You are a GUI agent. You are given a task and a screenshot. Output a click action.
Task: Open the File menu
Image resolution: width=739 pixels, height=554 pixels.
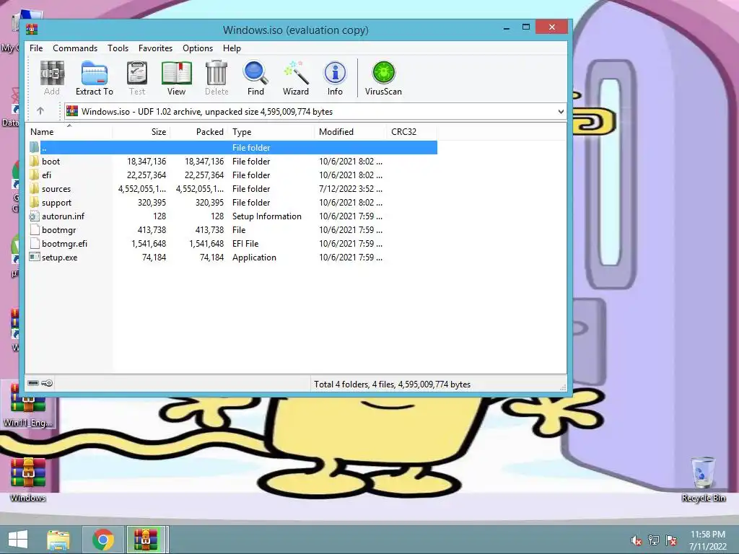click(36, 48)
